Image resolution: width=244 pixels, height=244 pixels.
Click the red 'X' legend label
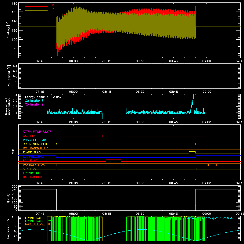tap(53, 5)
